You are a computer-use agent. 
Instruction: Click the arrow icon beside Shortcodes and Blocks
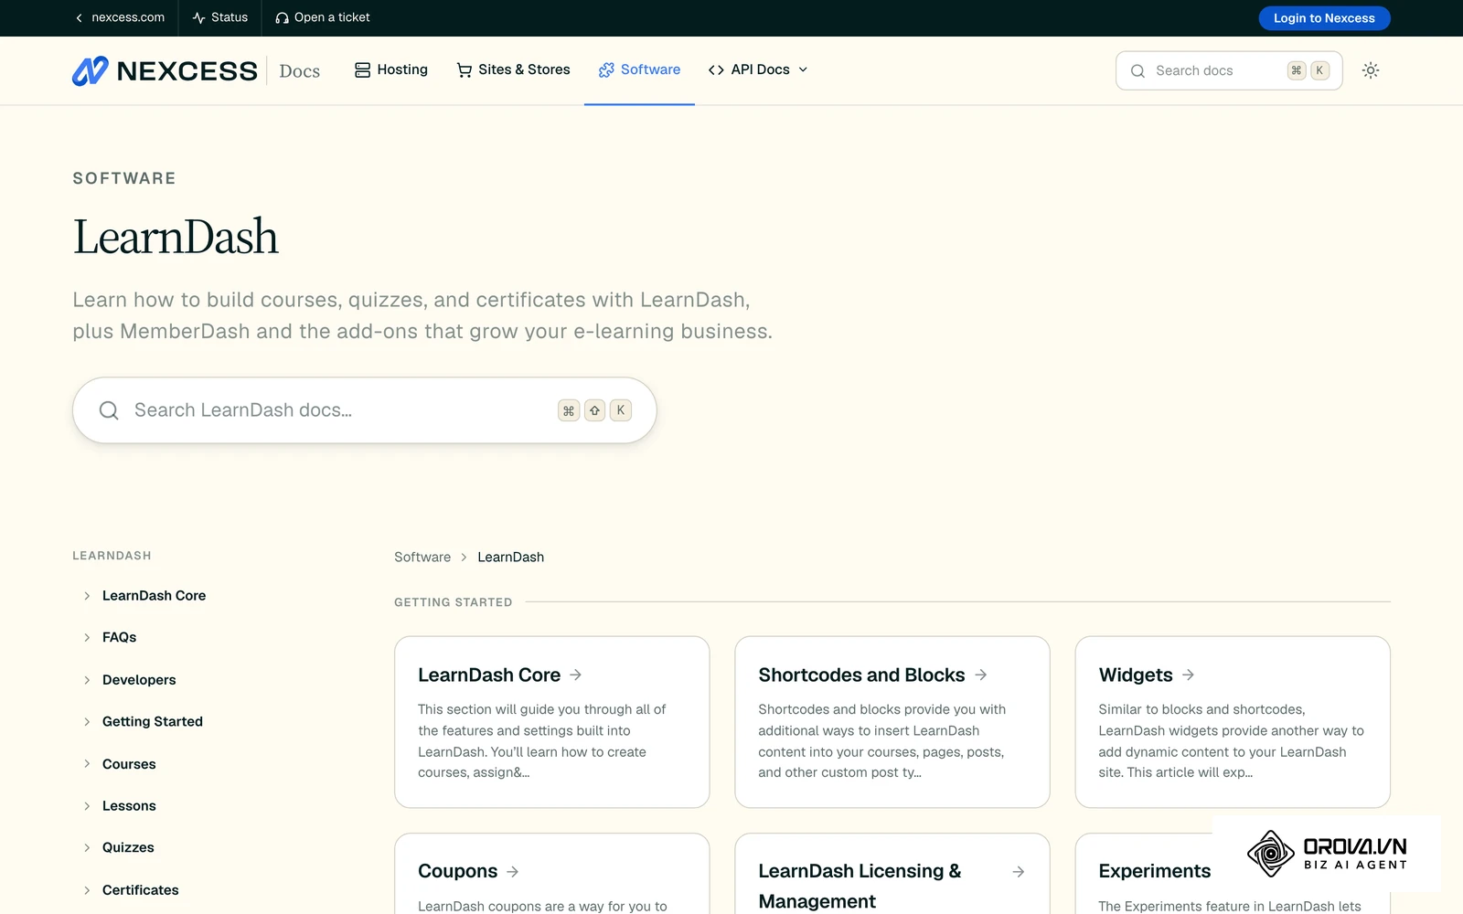pos(981,675)
